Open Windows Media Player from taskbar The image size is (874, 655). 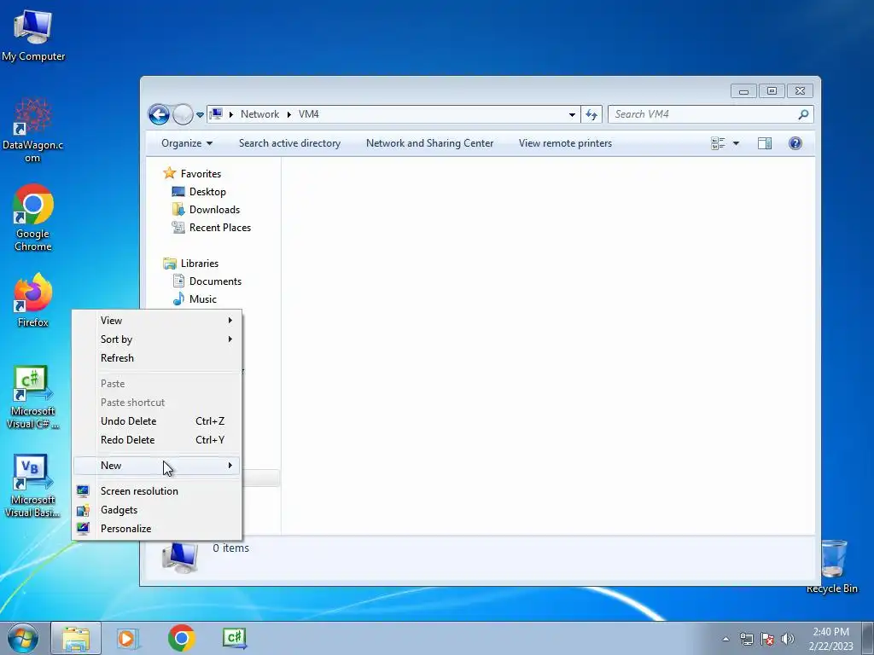pos(128,638)
